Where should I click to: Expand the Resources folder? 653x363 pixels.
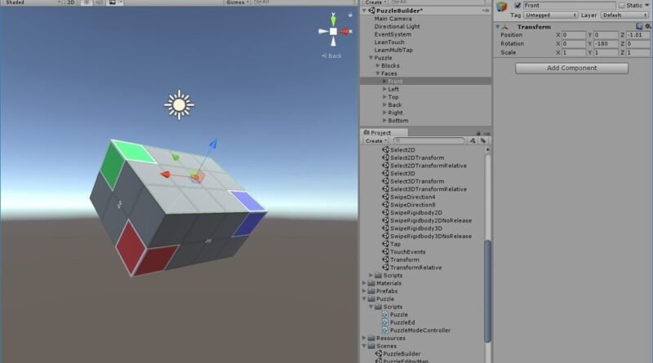364,339
